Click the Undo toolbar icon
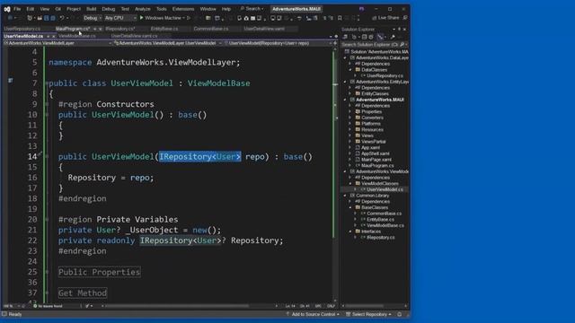Image resolution: width=575 pixels, height=323 pixels. click(62, 18)
